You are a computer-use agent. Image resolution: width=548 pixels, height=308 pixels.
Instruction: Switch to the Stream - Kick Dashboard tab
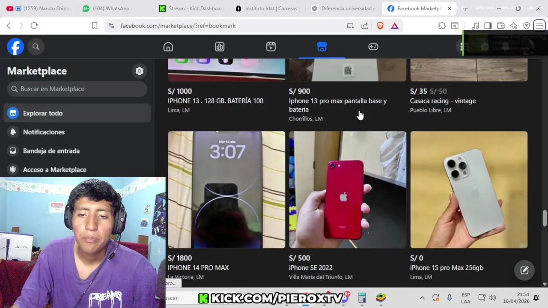(x=191, y=9)
